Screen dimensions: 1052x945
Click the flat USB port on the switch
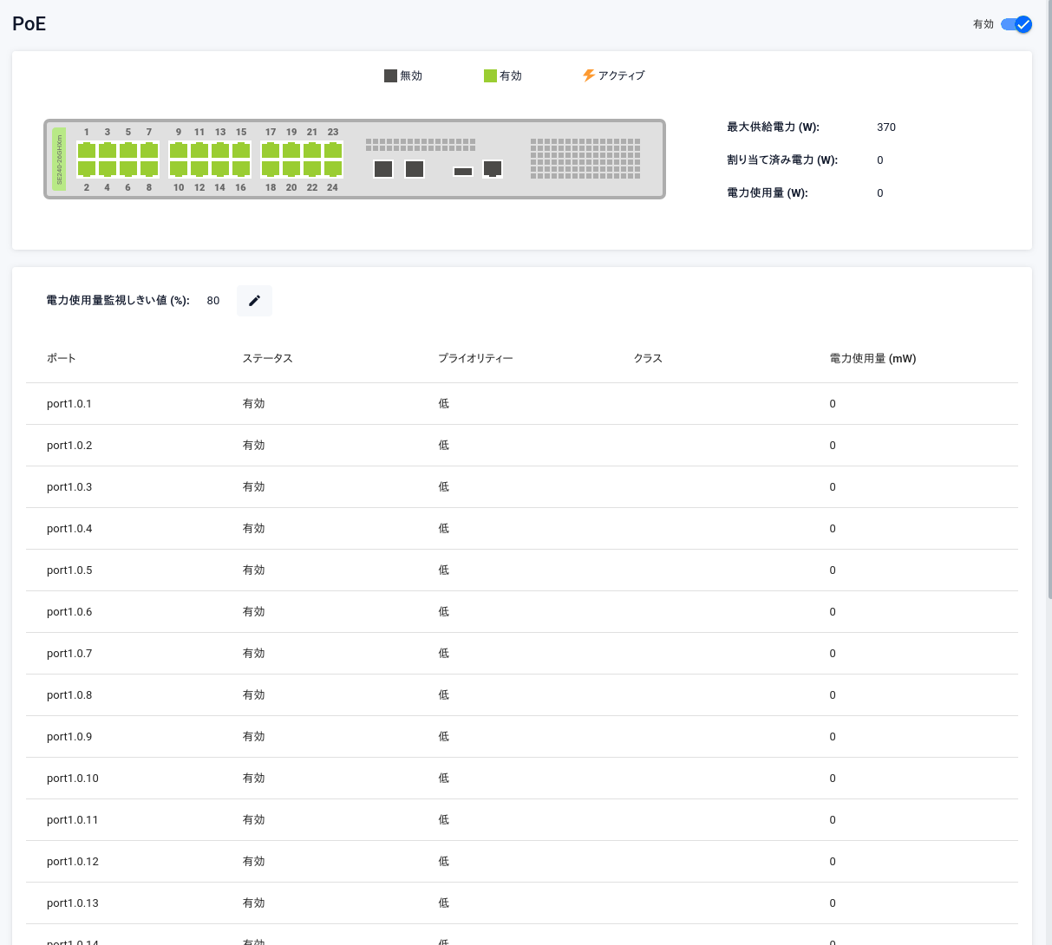(463, 172)
